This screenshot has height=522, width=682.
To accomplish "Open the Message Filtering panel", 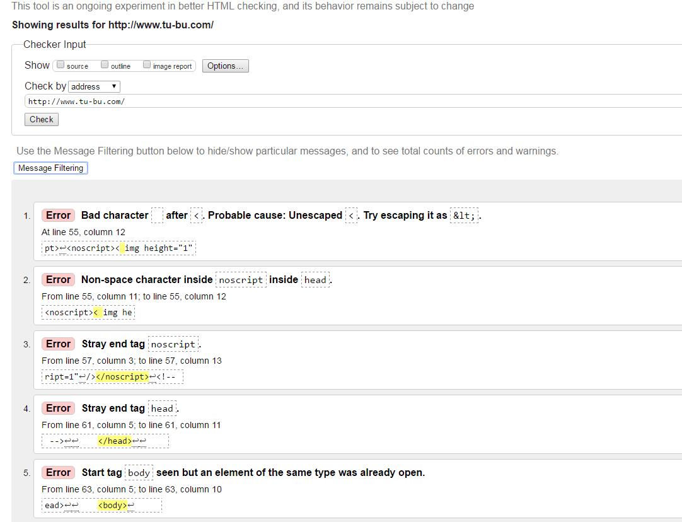I will click(x=50, y=168).
